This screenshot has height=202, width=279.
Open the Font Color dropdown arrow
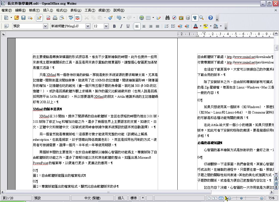coord(201,26)
